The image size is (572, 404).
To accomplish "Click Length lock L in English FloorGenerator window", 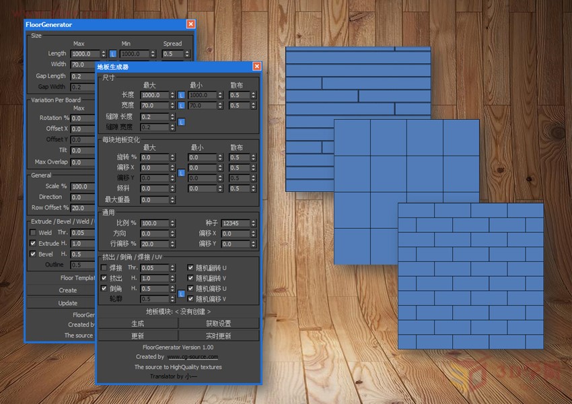I will 113,54.
